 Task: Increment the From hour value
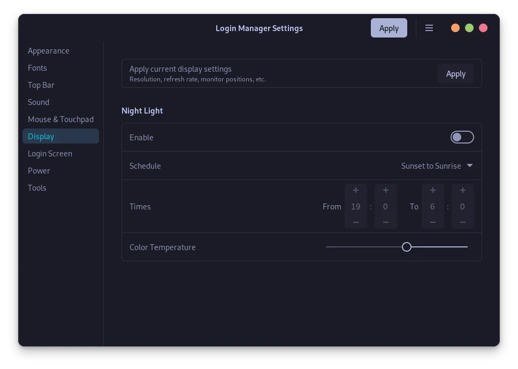point(355,190)
